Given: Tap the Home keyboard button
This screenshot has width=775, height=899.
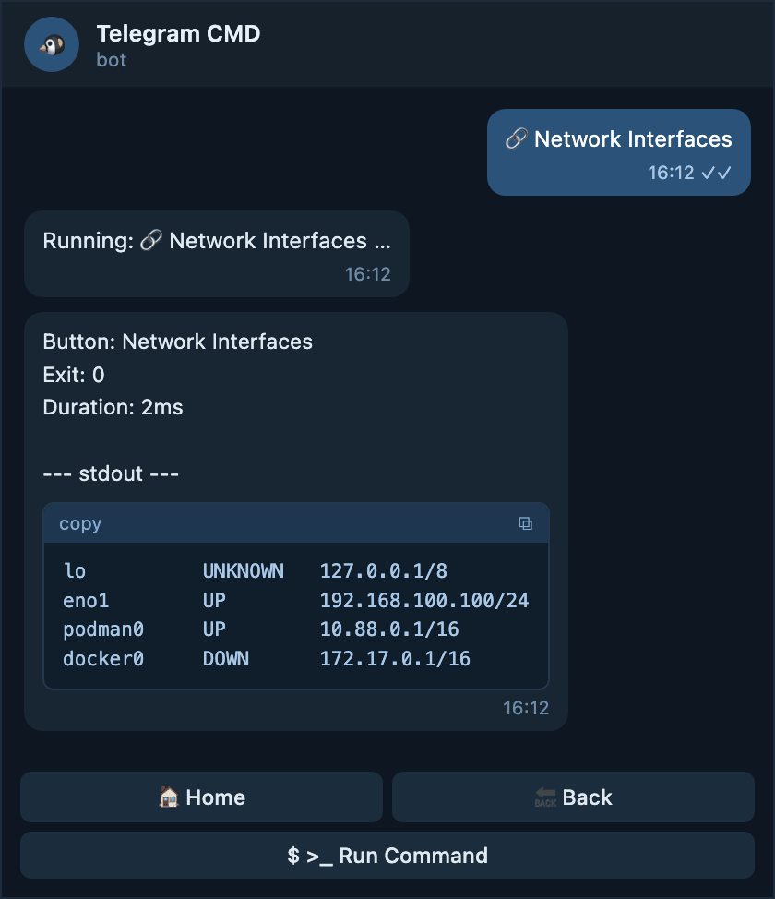Looking at the screenshot, I should coord(201,797).
